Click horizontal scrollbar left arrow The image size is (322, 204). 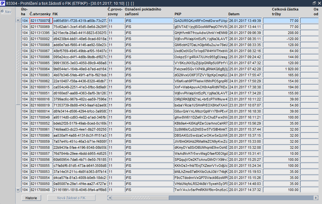click(x=110, y=198)
